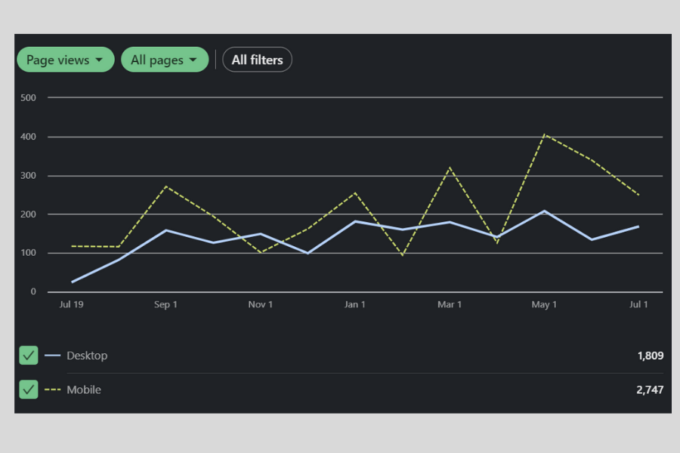Click the Desktop solid line legend swatch

click(x=52, y=356)
